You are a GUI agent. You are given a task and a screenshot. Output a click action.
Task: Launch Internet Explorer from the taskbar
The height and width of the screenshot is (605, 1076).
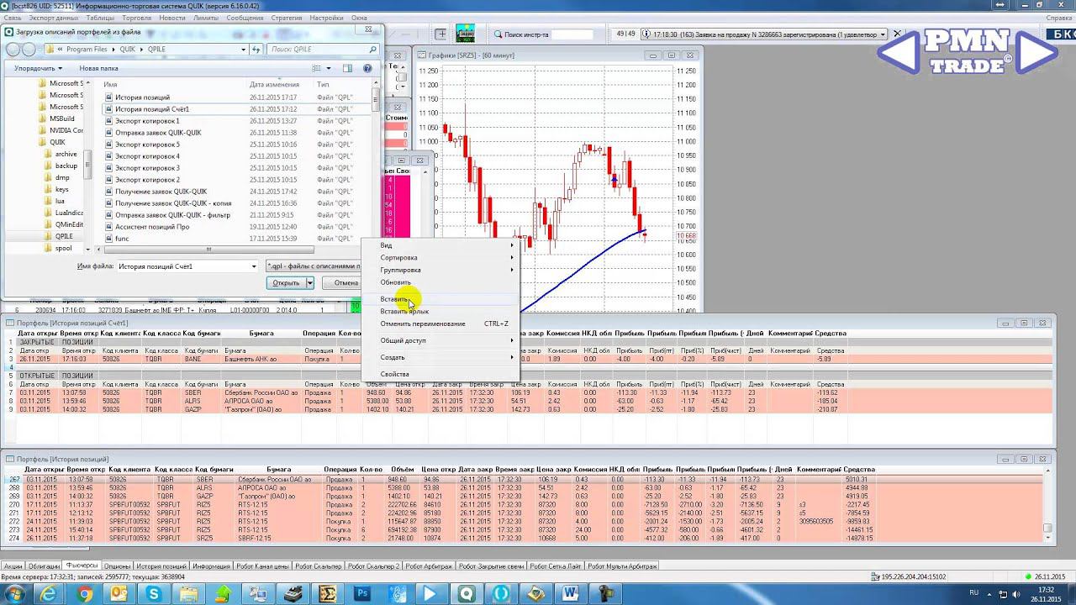point(49,593)
